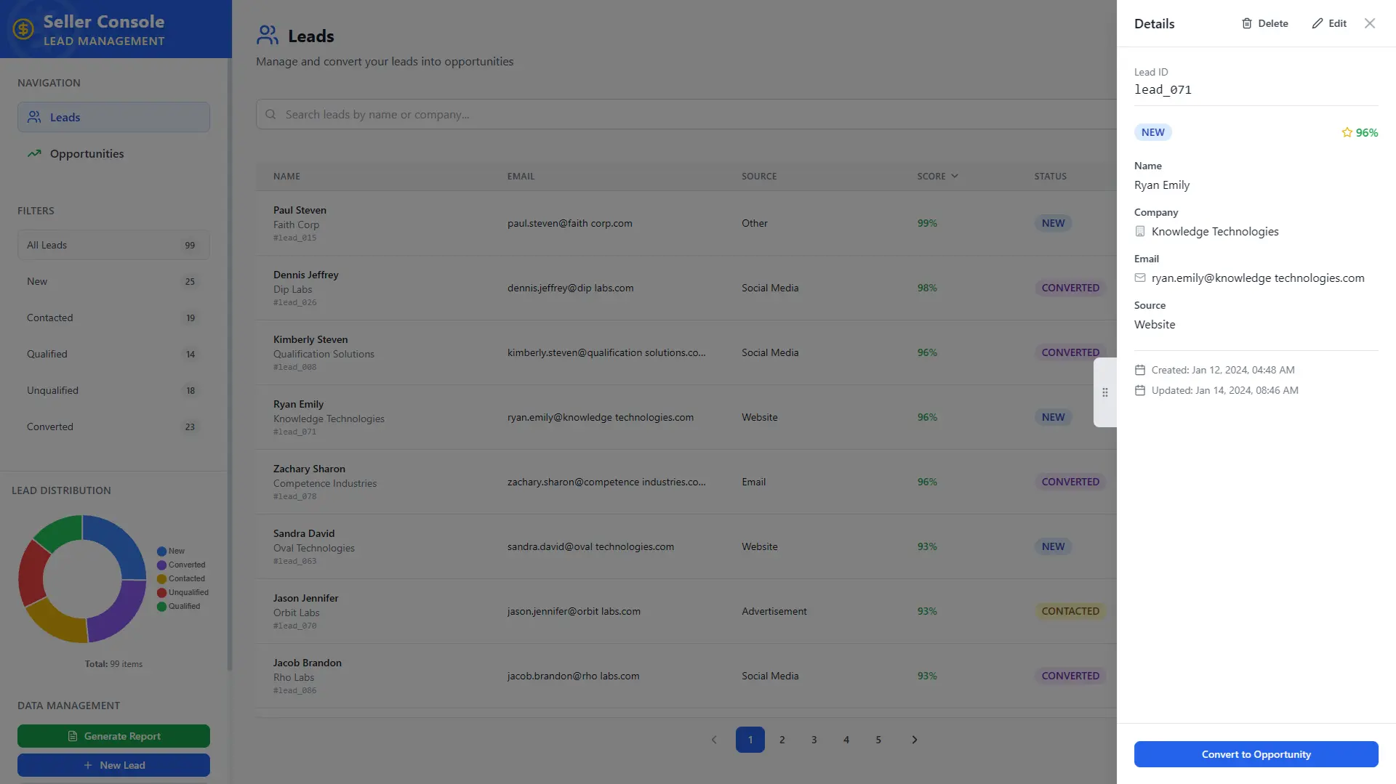The width and height of the screenshot is (1396, 784).
Task: Open the Jacob Brandon lead row
Action: coord(686,676)
